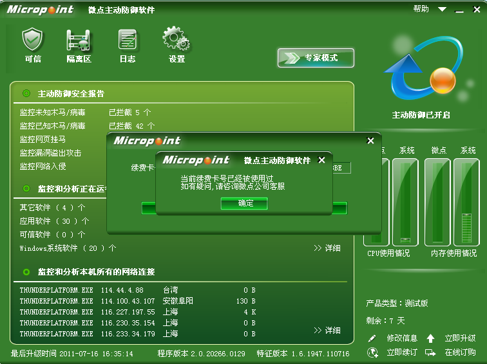Click the renewal card number input field
Image resolution: width=487 pixels, height=364 pixels.
(x=341, y=168)
